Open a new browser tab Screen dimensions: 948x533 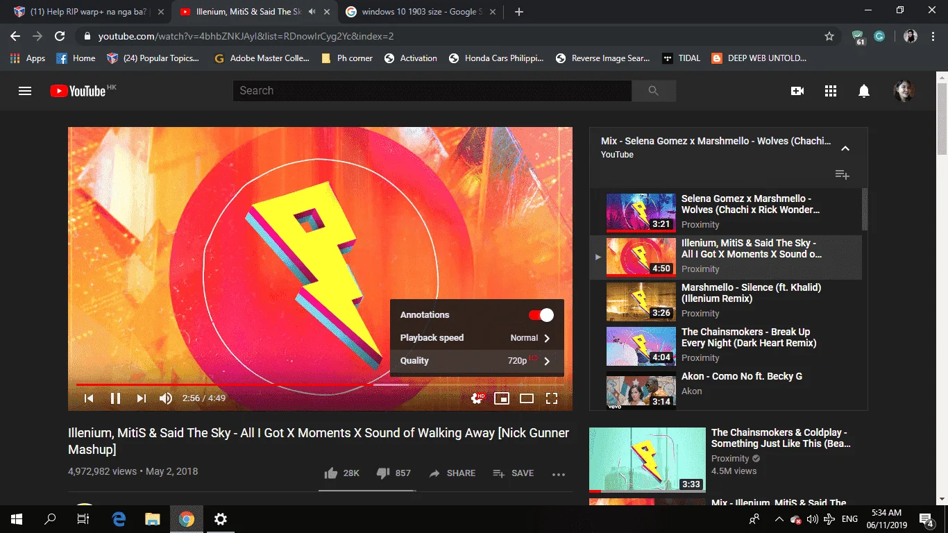coord(519,12)
